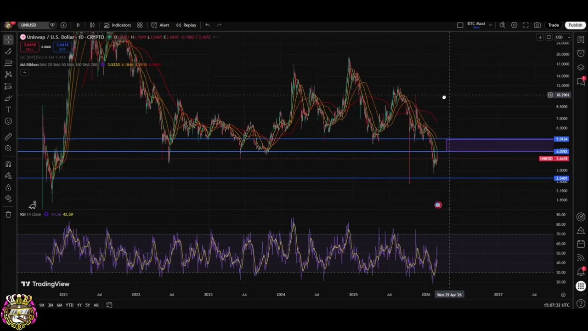
Task: Open chats panel with notification badge
Action: pyautogui.click(x=581, y=81)
